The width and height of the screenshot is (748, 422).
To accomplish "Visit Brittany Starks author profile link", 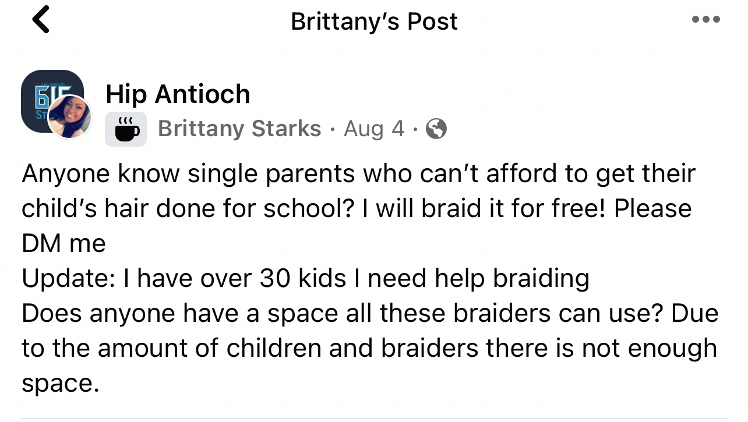I will (x=239, y=129).
